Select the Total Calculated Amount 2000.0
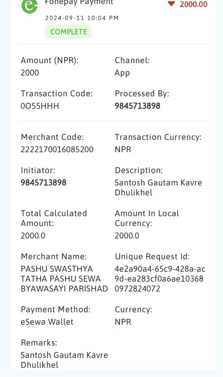 33,236
